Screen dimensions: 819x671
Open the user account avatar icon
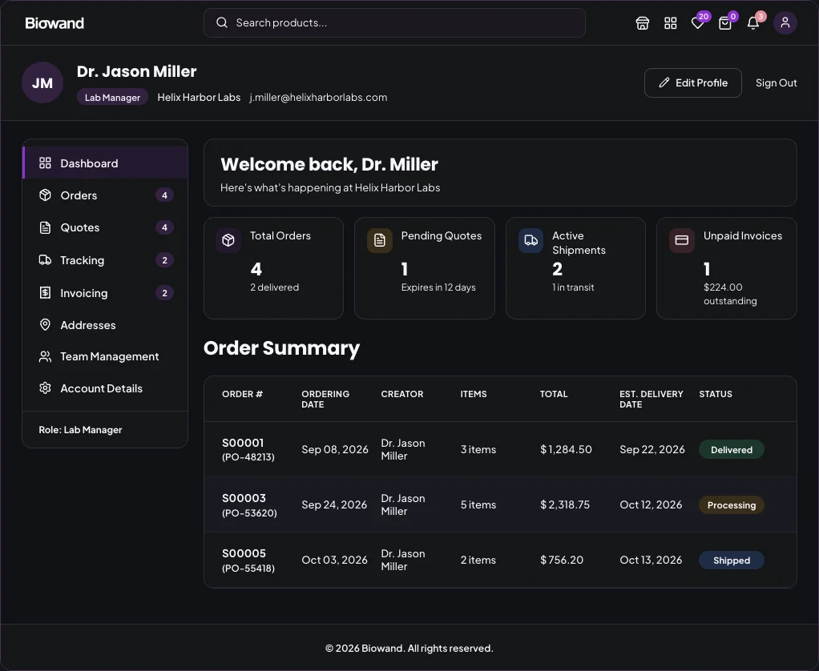pyautogui.click(x=785, y=23)
